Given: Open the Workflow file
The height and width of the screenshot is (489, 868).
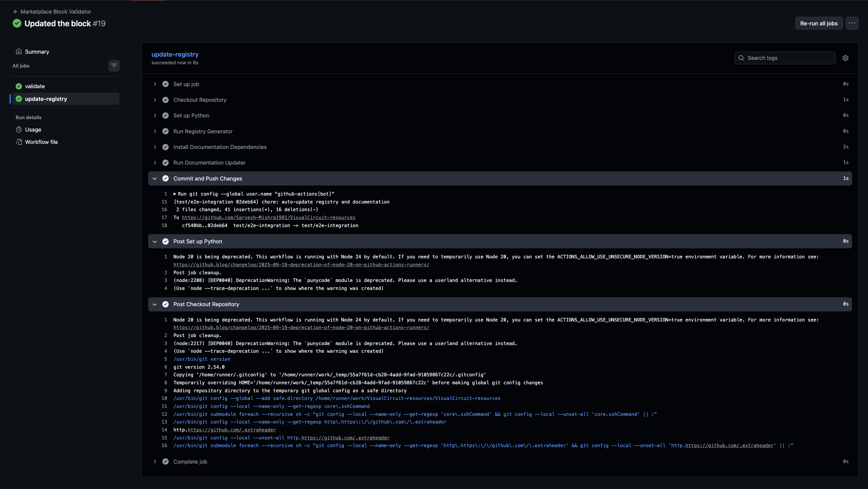Looking at the screenshot, I should [66, 142].
